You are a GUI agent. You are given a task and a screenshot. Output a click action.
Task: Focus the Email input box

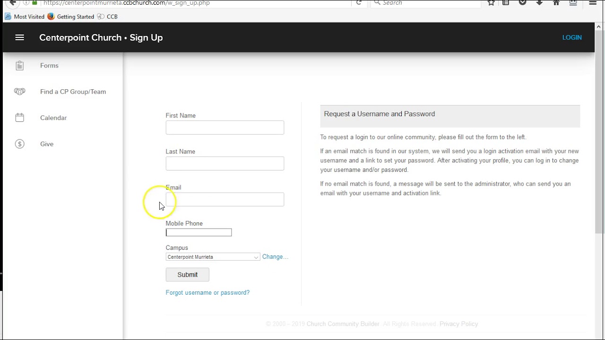(225, 199)
